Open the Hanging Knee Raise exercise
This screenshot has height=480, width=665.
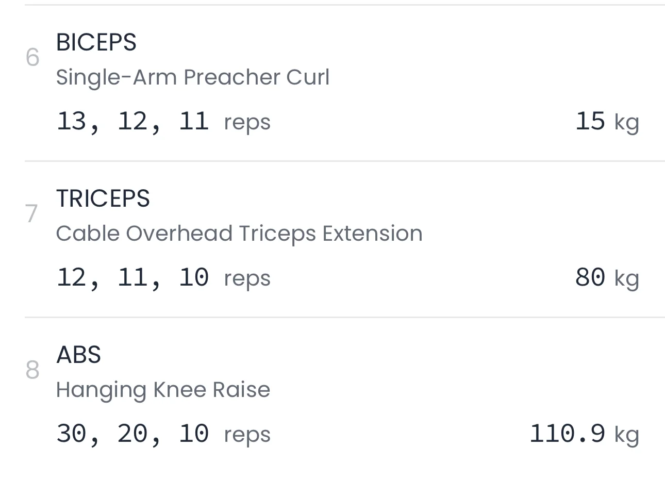click(163, 390)
